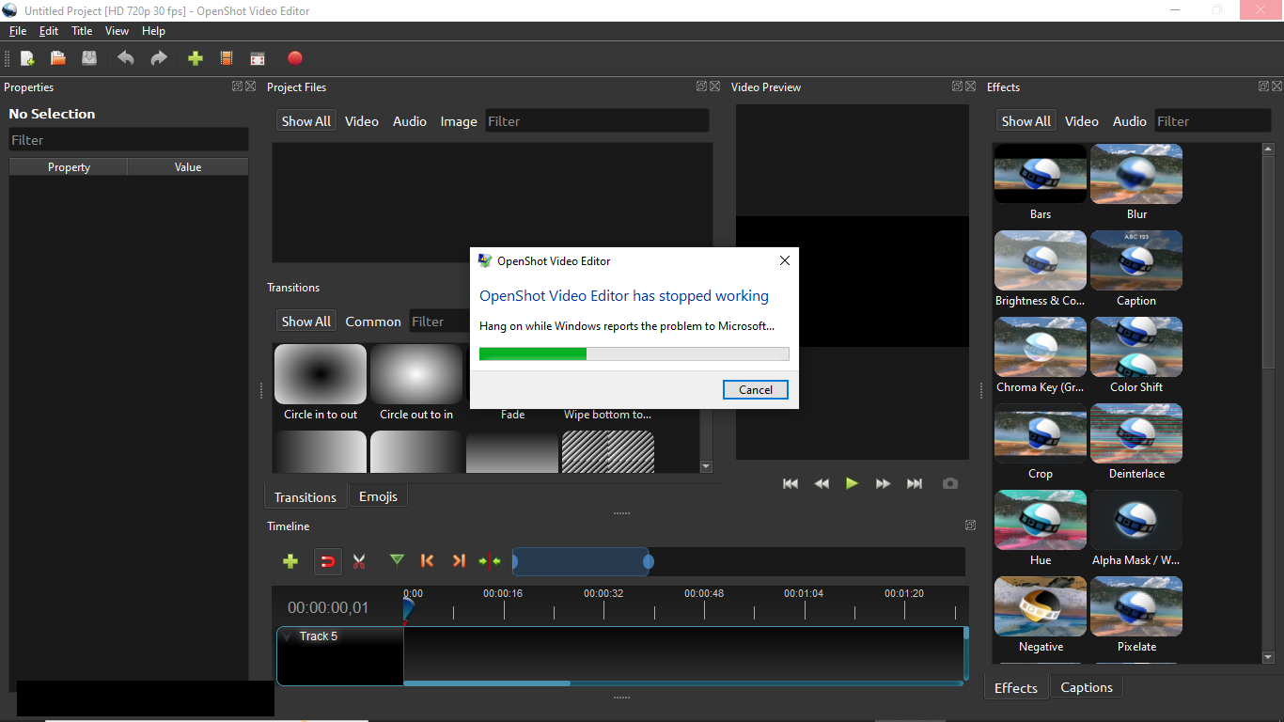This screenshot has height=722, width=1284.
Task: Toggle the snapping magnet tool
Action: click(x=327, y=561)
